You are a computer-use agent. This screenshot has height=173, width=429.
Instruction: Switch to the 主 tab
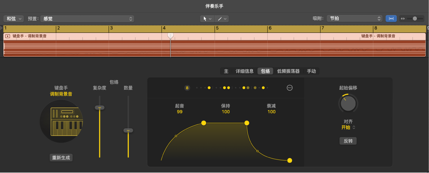[226, 71]
